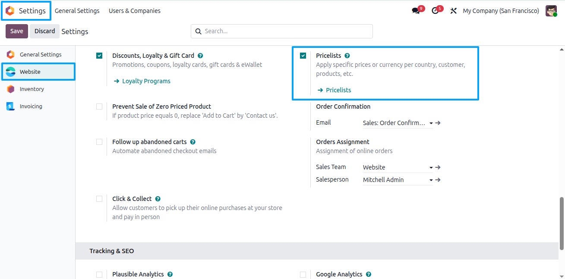
Task: Enable Google Analytics checkbox
Action: pyautogui.click(x=303, y=274)
